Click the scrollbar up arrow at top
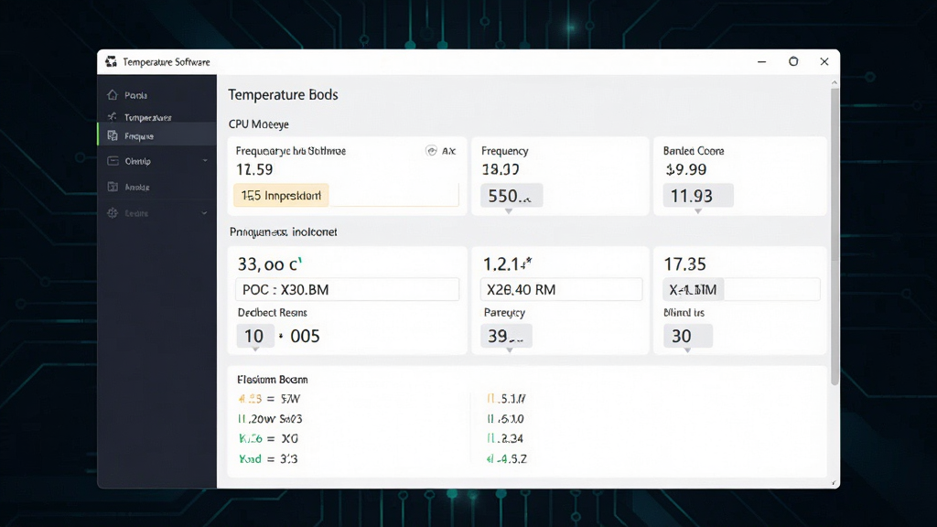Screen dimensions: 937x527 835,82
